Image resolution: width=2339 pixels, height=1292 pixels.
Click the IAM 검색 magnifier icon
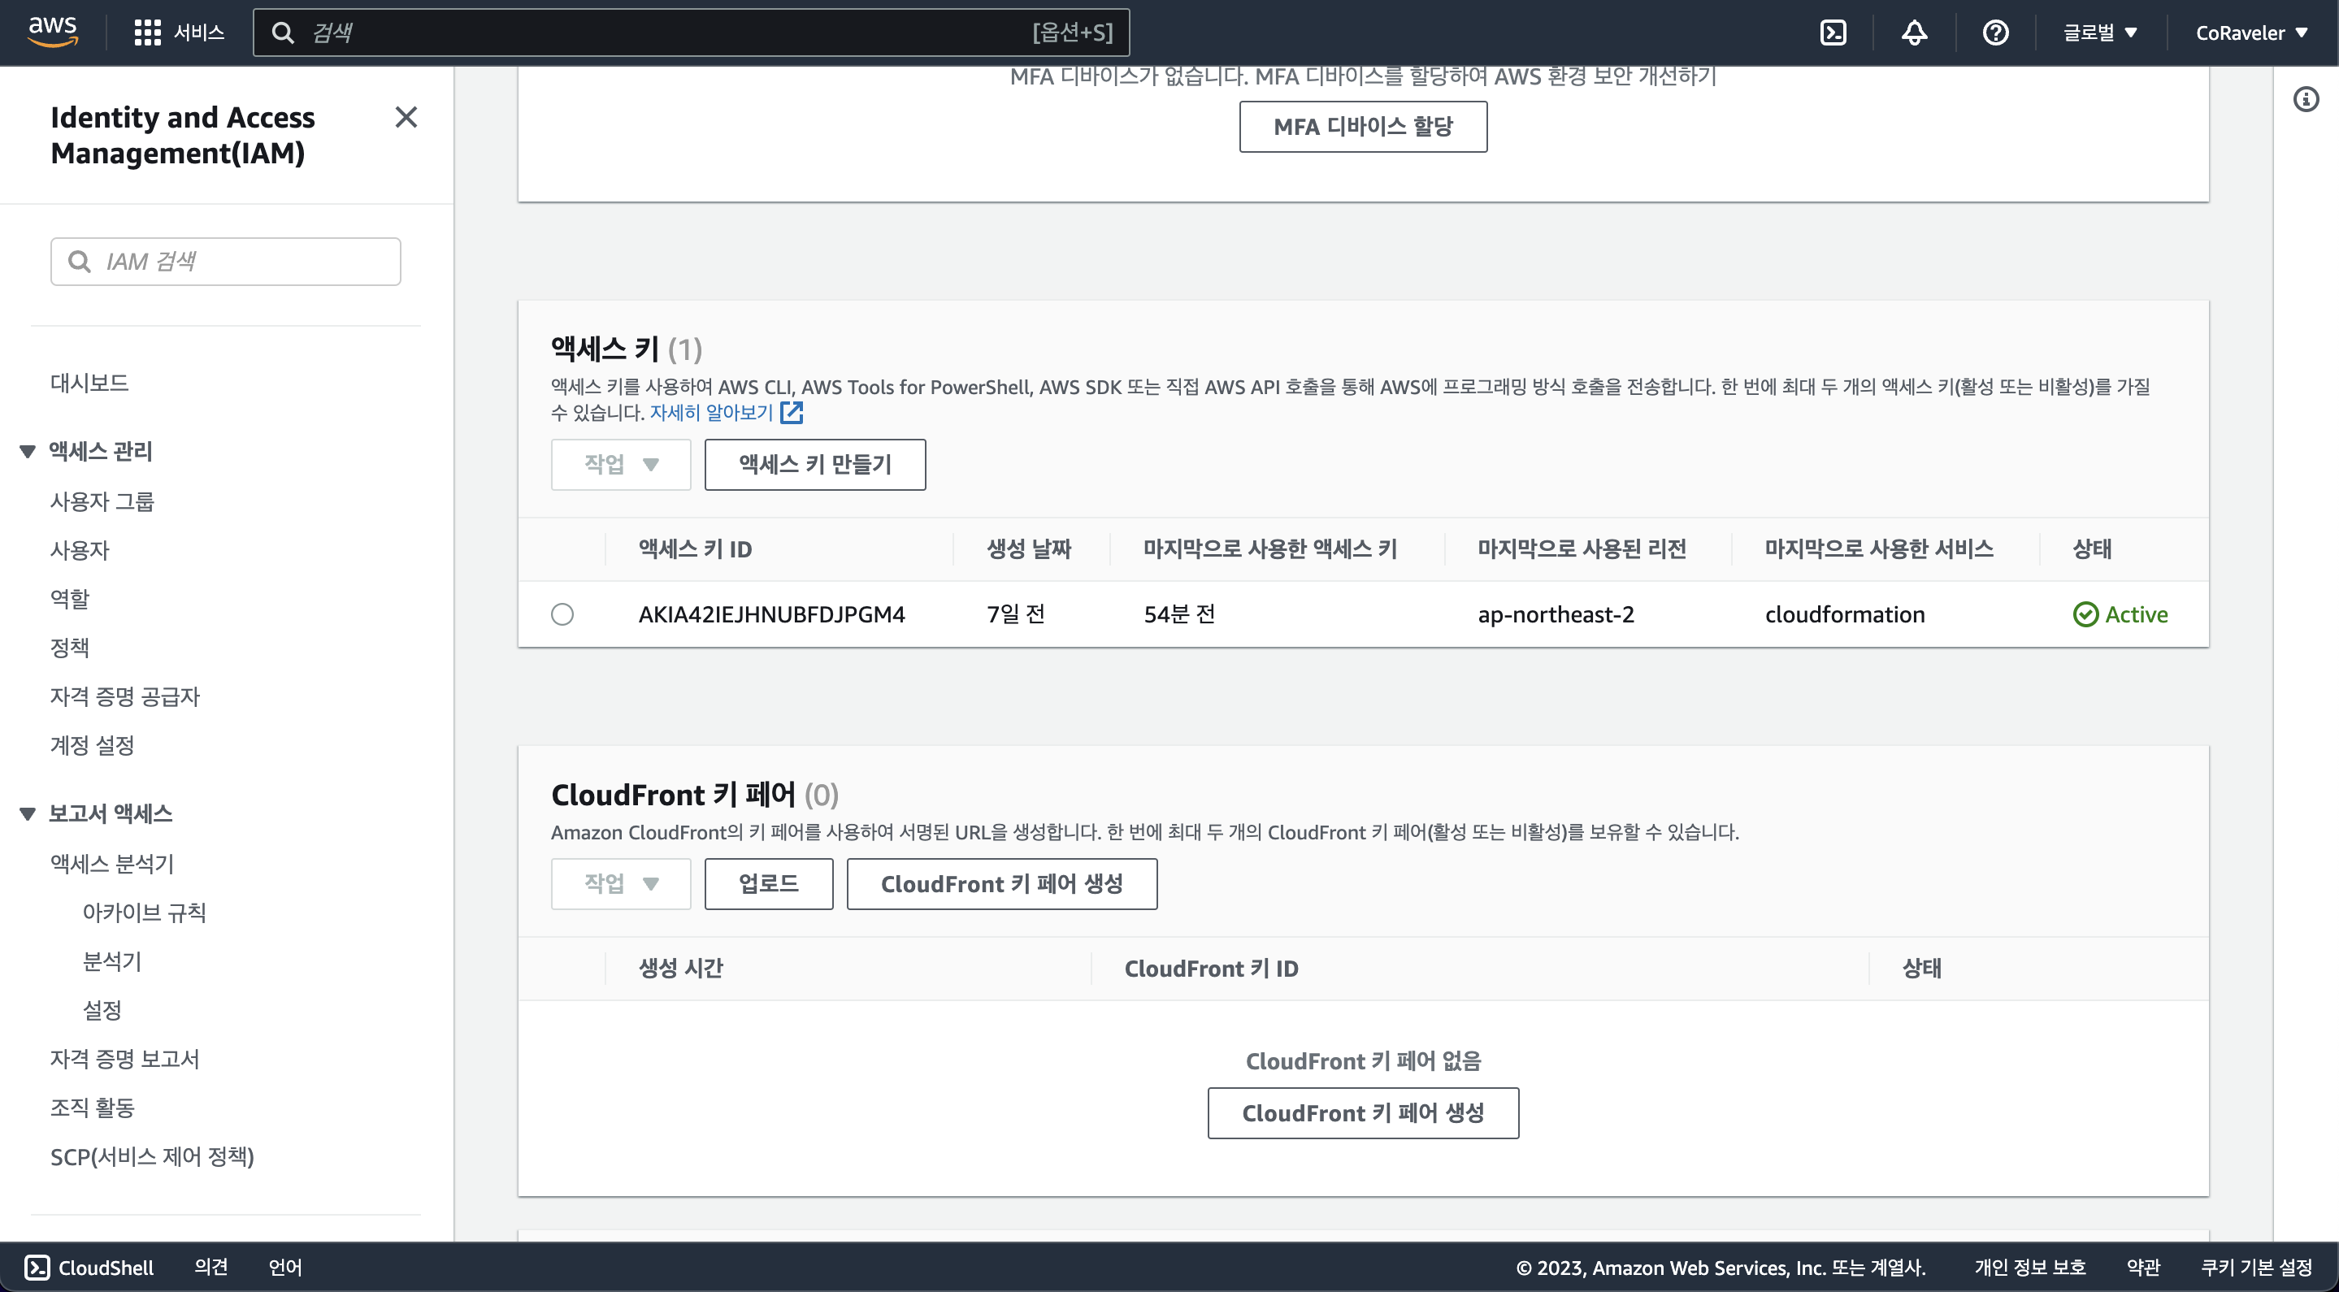pos(80,262)
